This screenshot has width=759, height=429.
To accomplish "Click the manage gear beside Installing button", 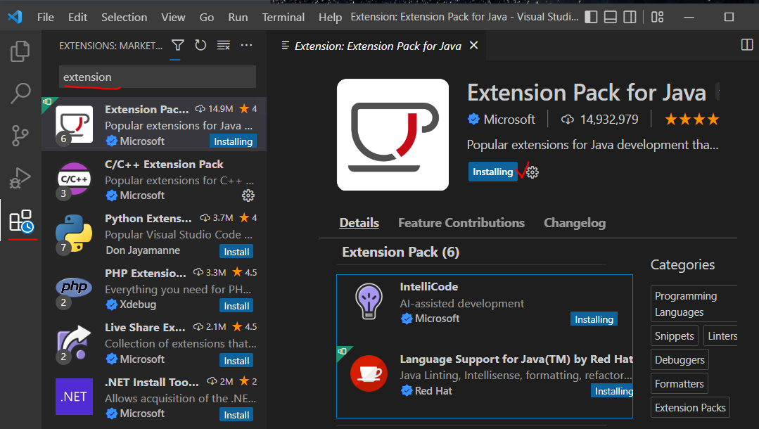I will (x=532, y=172).
